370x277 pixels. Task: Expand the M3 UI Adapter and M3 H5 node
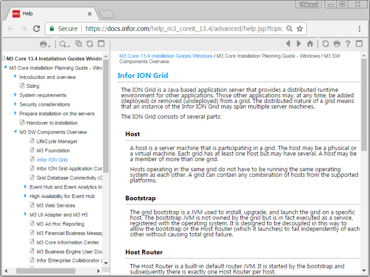tap(25, 214)
